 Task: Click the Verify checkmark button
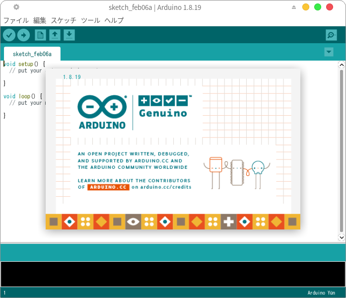(x=9, y=35)
